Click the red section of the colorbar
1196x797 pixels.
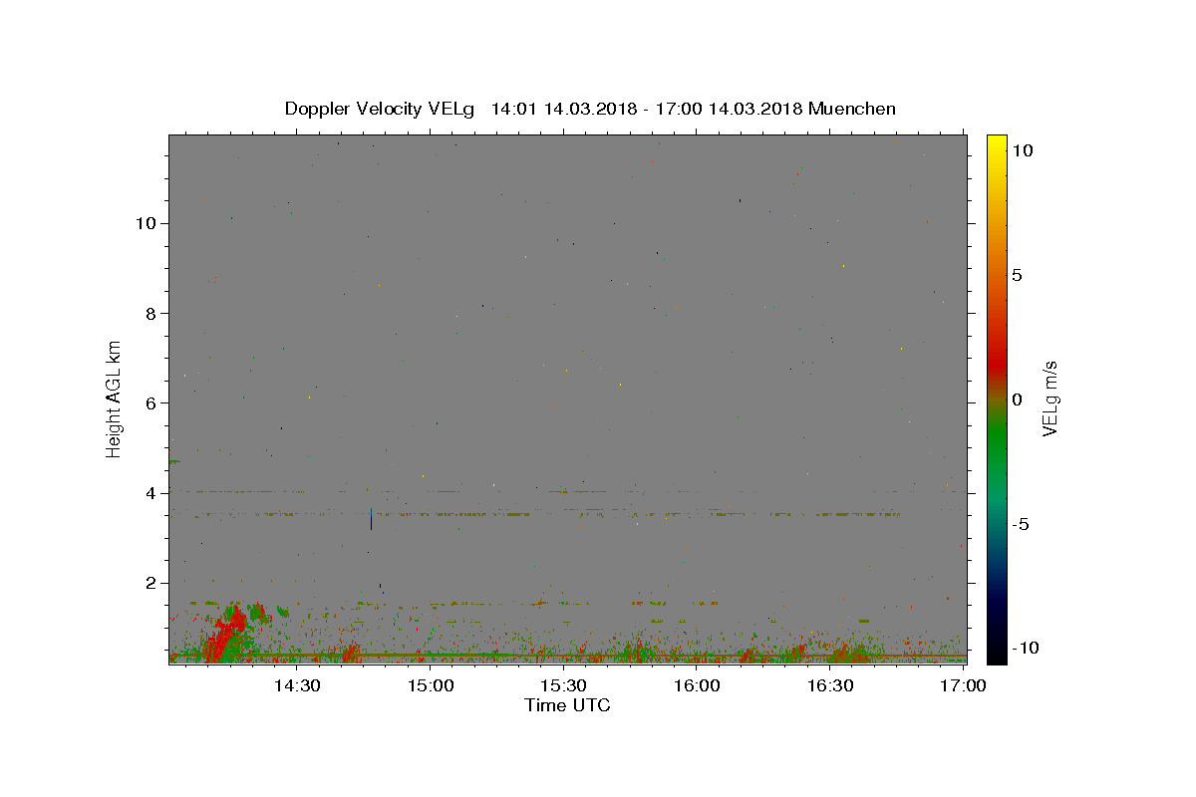996,364
